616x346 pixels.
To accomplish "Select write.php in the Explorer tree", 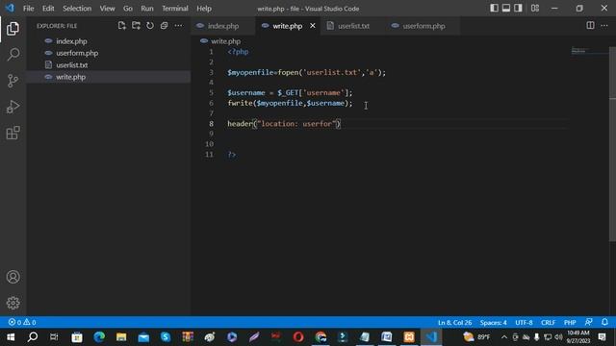I will [x=109, y=77].
